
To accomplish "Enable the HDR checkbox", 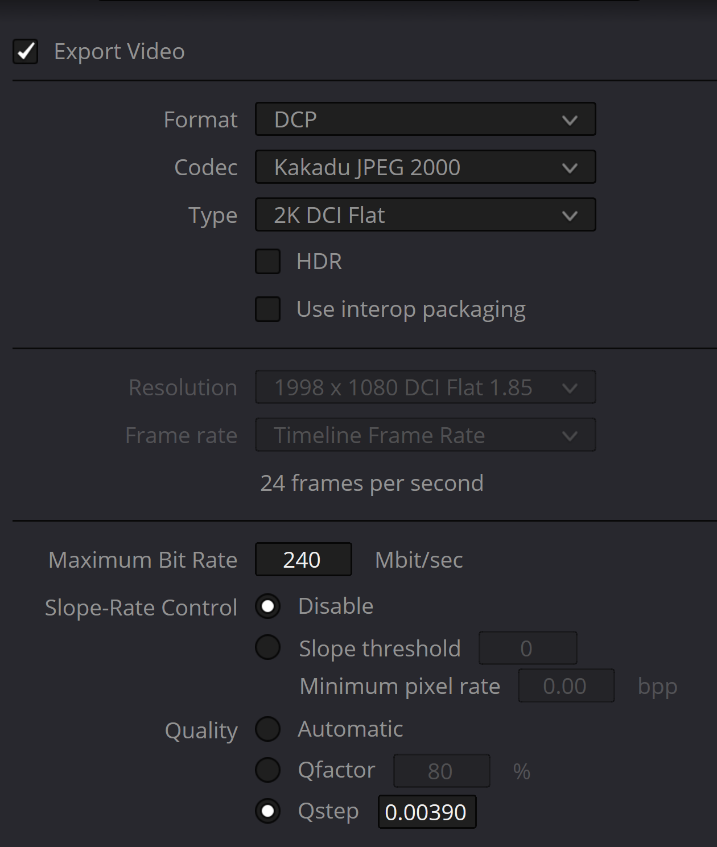I will pyautogui.click(x=267, y=262).
